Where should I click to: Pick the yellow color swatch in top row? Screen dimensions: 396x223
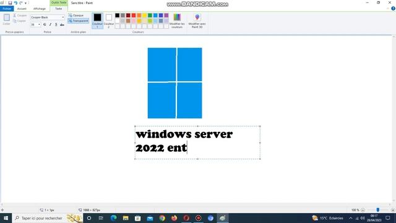coord(144,15)
